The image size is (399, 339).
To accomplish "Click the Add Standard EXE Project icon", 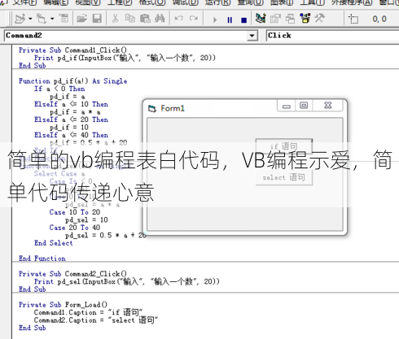I will (20, 19).
